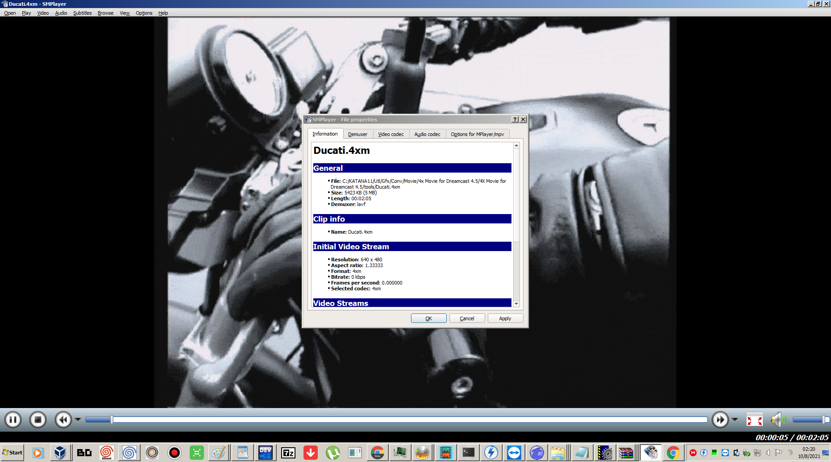Open the forward options dropdown arrow
Image resolution: width=831 pixels, height=462 pixels.
735,420
